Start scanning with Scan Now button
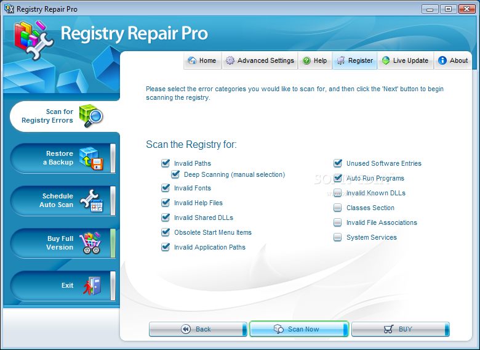480x350 pixels. point(299,329)
